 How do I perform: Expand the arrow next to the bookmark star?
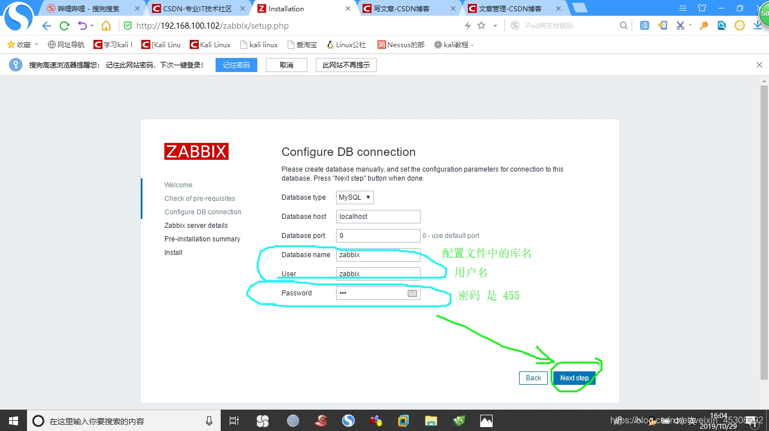tap(495, 26)
